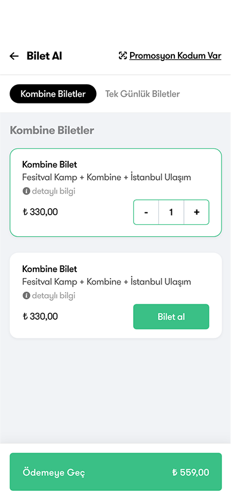Tap the promo code scan icon
This screenshot has height=504, width=231.
[x=123, y=56]
